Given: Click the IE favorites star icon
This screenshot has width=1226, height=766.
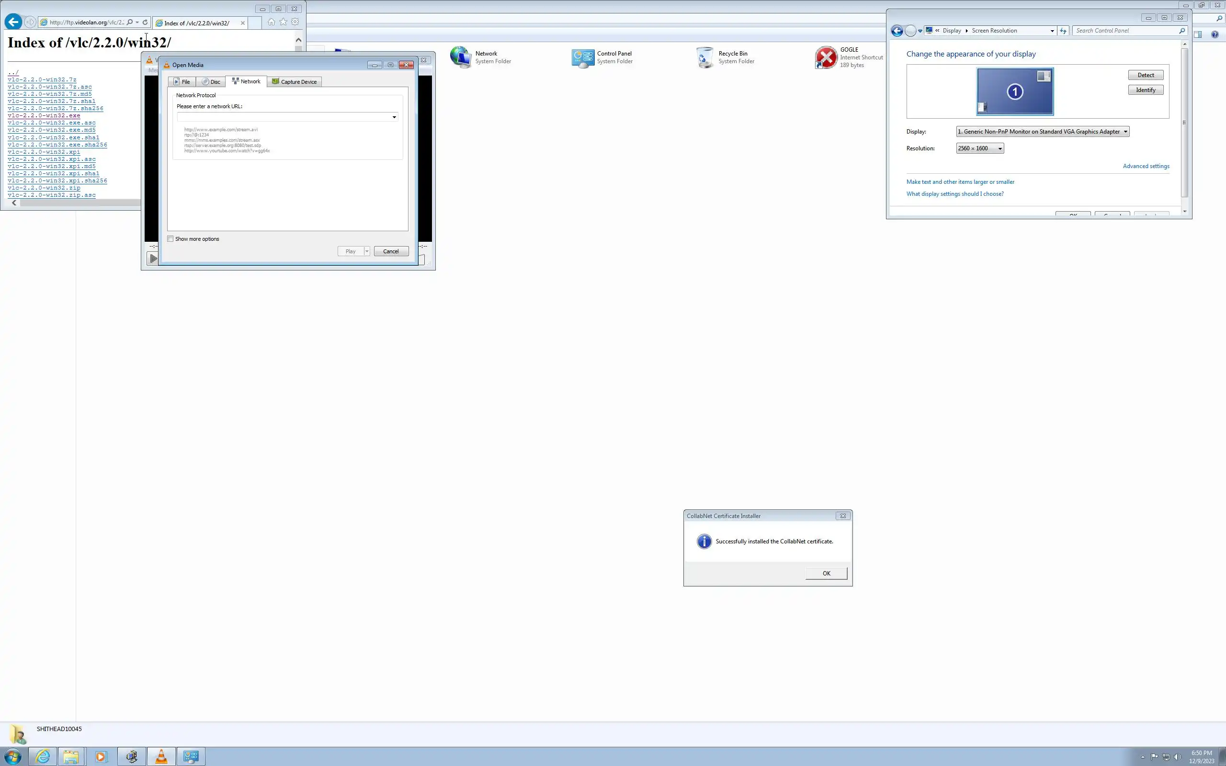Looking at the screenshot, I should click(x=283, y=22).
